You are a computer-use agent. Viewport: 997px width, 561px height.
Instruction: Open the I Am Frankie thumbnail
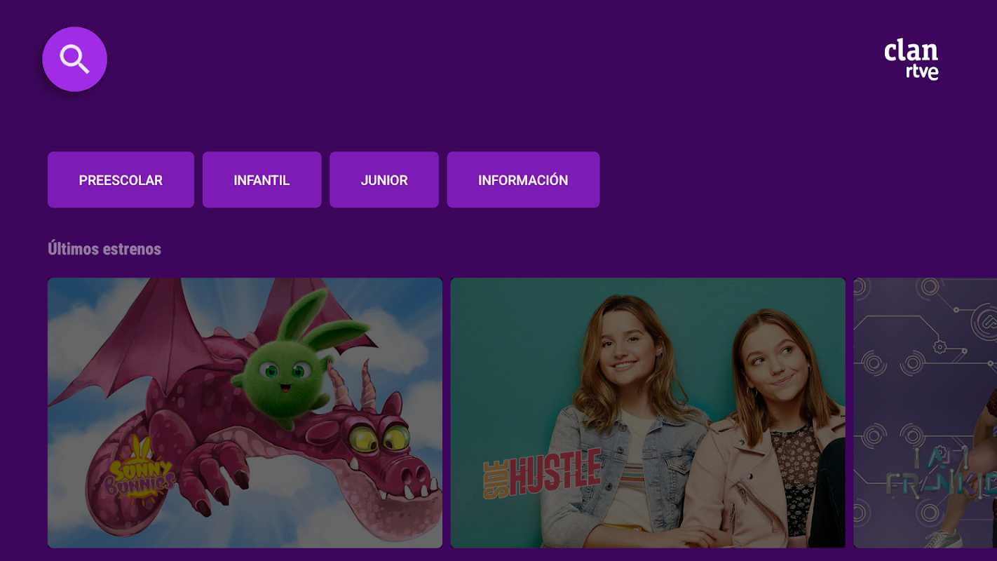[x=925, y=412]
